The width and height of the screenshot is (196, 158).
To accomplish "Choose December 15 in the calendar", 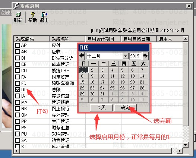I will [83, 82].
